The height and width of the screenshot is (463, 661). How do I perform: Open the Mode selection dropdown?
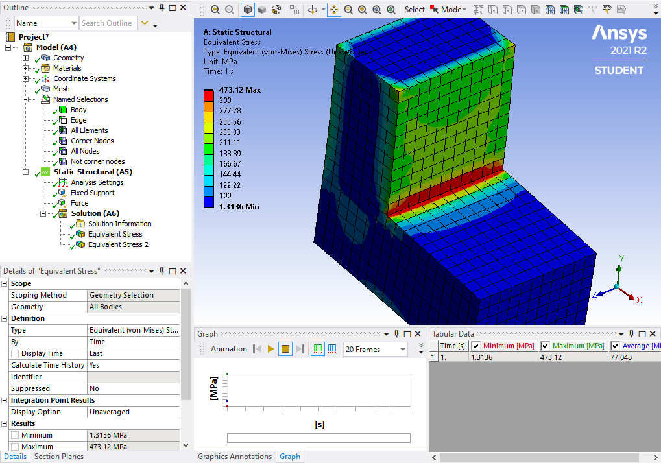(453, 10)
